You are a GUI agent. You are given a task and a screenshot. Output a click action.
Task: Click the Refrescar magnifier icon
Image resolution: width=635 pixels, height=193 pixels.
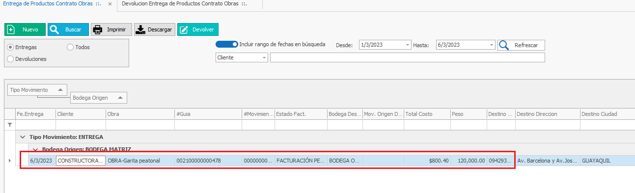[x=503, y=45]
